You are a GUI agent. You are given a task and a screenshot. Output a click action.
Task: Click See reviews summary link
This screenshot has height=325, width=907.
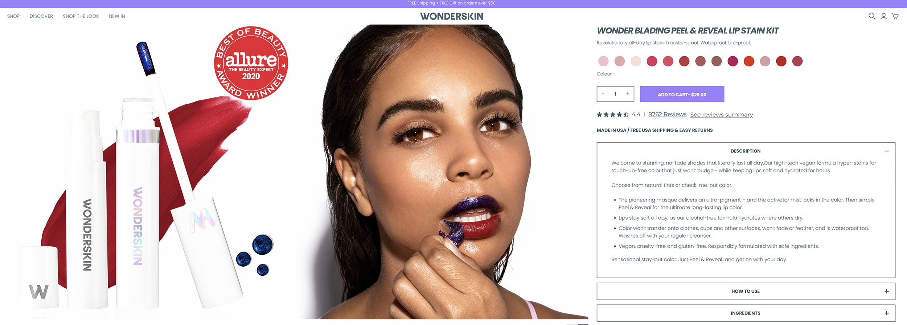tap(722, 114)
